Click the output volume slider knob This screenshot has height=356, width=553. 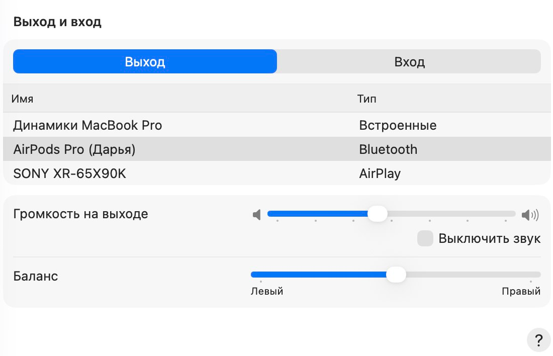pyautogui.click(x=377, y=214)
